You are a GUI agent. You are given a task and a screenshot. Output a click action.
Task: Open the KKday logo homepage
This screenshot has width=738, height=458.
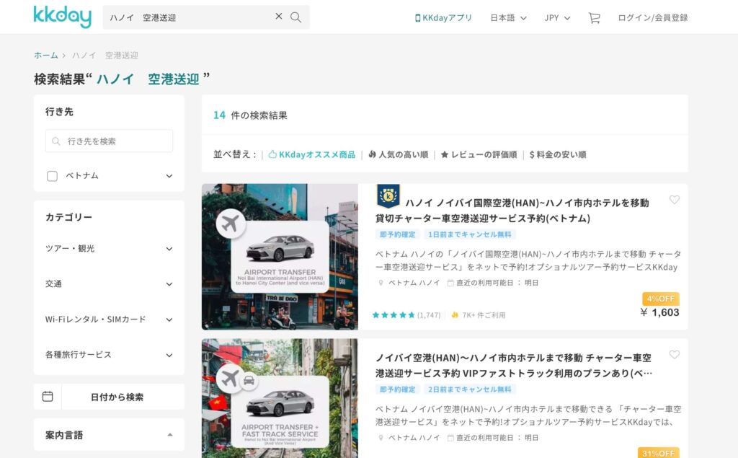[x=62, y=17]
